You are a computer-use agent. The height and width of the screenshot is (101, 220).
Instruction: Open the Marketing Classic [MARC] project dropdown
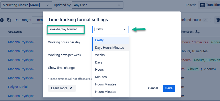pos(26,5)
